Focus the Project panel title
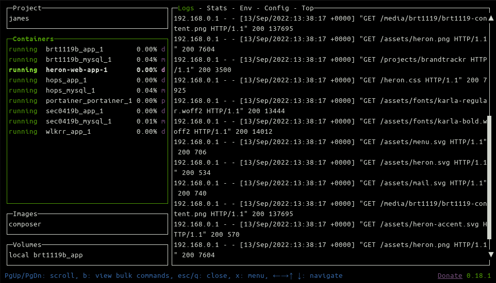Image resolution: width=496 pixels, height=283 pixels. pyautogui.click(x=27, y=8)
